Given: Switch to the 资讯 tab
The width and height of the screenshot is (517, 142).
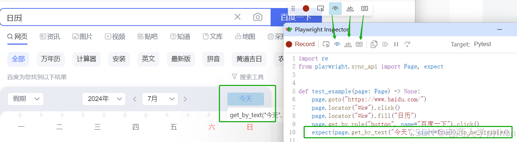Looking at the screenshot, I should point(50,37).
